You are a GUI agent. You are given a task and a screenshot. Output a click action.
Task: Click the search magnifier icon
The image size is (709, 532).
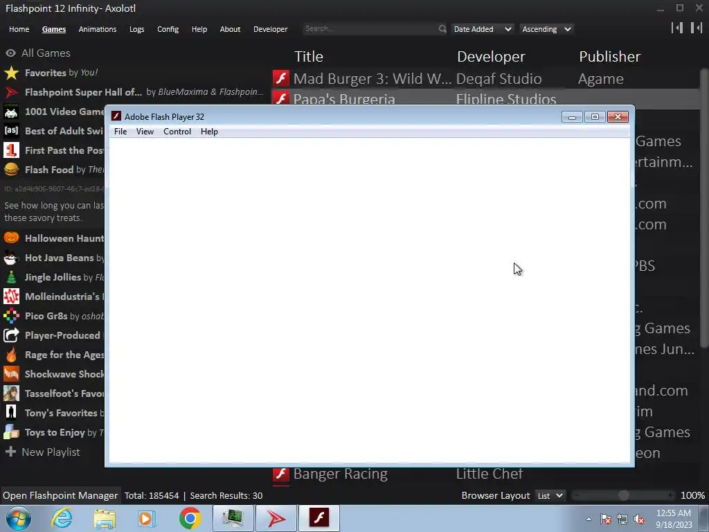coord(442,29)
